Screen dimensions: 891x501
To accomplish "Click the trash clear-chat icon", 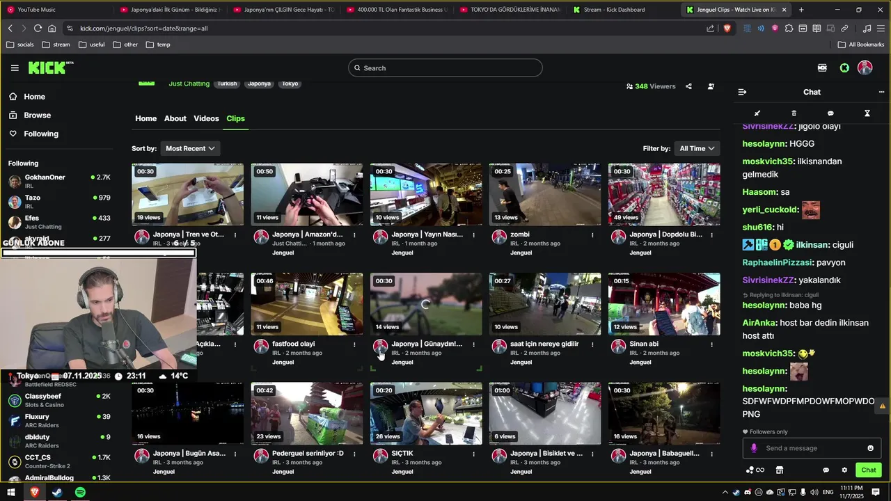I will pos(794,113).
